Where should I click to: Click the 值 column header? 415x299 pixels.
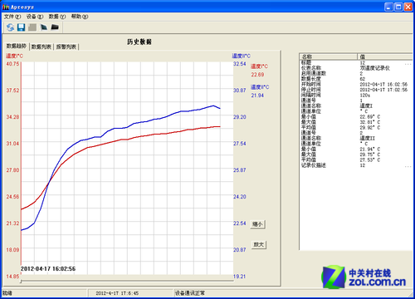point(385,56)
